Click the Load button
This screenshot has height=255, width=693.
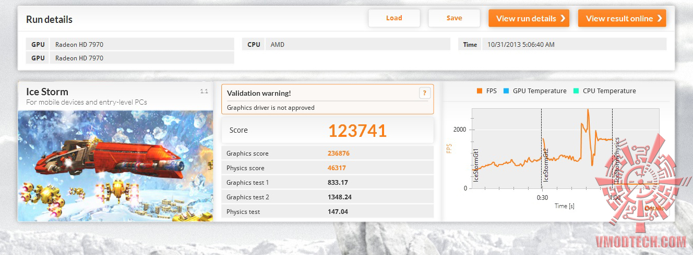[x=394, y=18]
